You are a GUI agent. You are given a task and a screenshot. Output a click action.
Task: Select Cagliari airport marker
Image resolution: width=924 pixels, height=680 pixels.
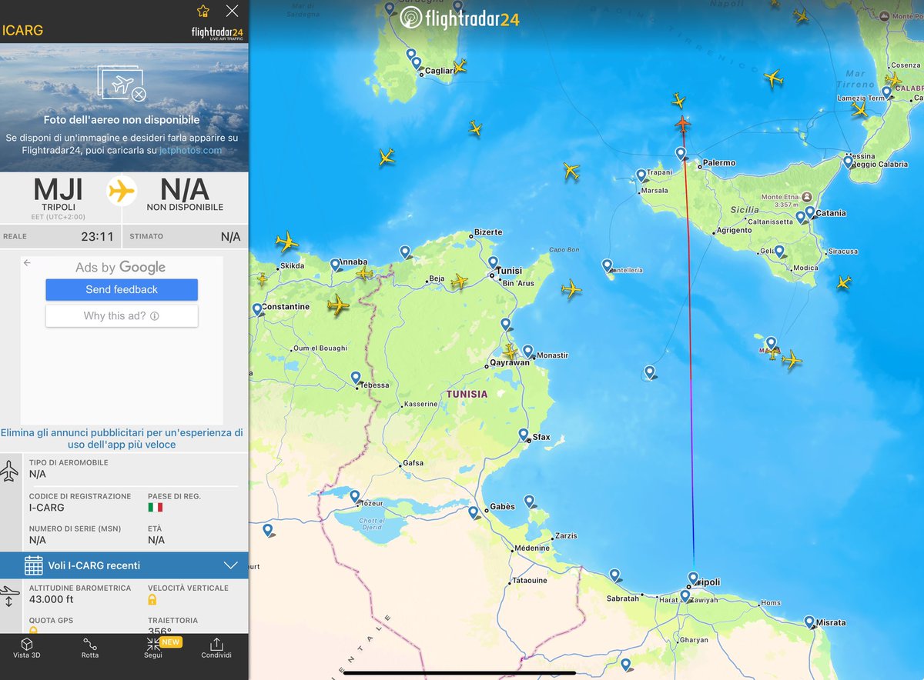(x=417, y=63)
